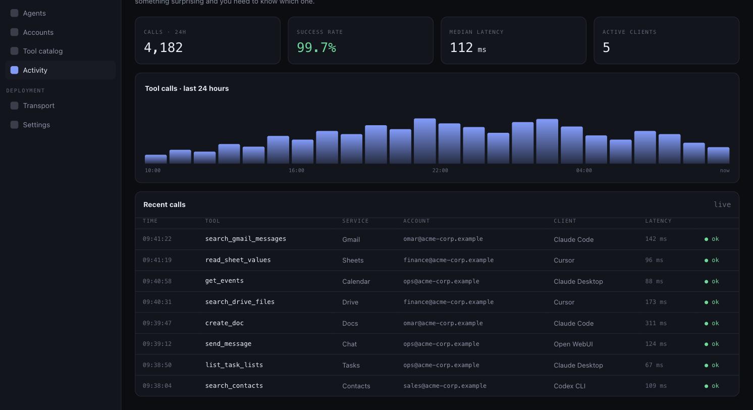This screenshot has width=753, height=410.
Task: Click the Tool catalog sidebar icon
Action: point(14,51)
